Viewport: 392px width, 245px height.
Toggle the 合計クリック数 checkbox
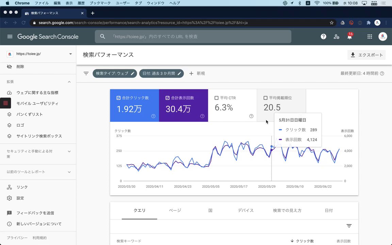pos(118,98)
